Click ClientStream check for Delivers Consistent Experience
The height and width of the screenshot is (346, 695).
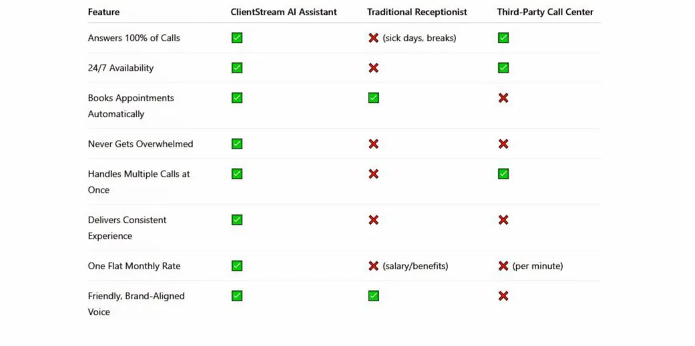(x=237, y=220)
